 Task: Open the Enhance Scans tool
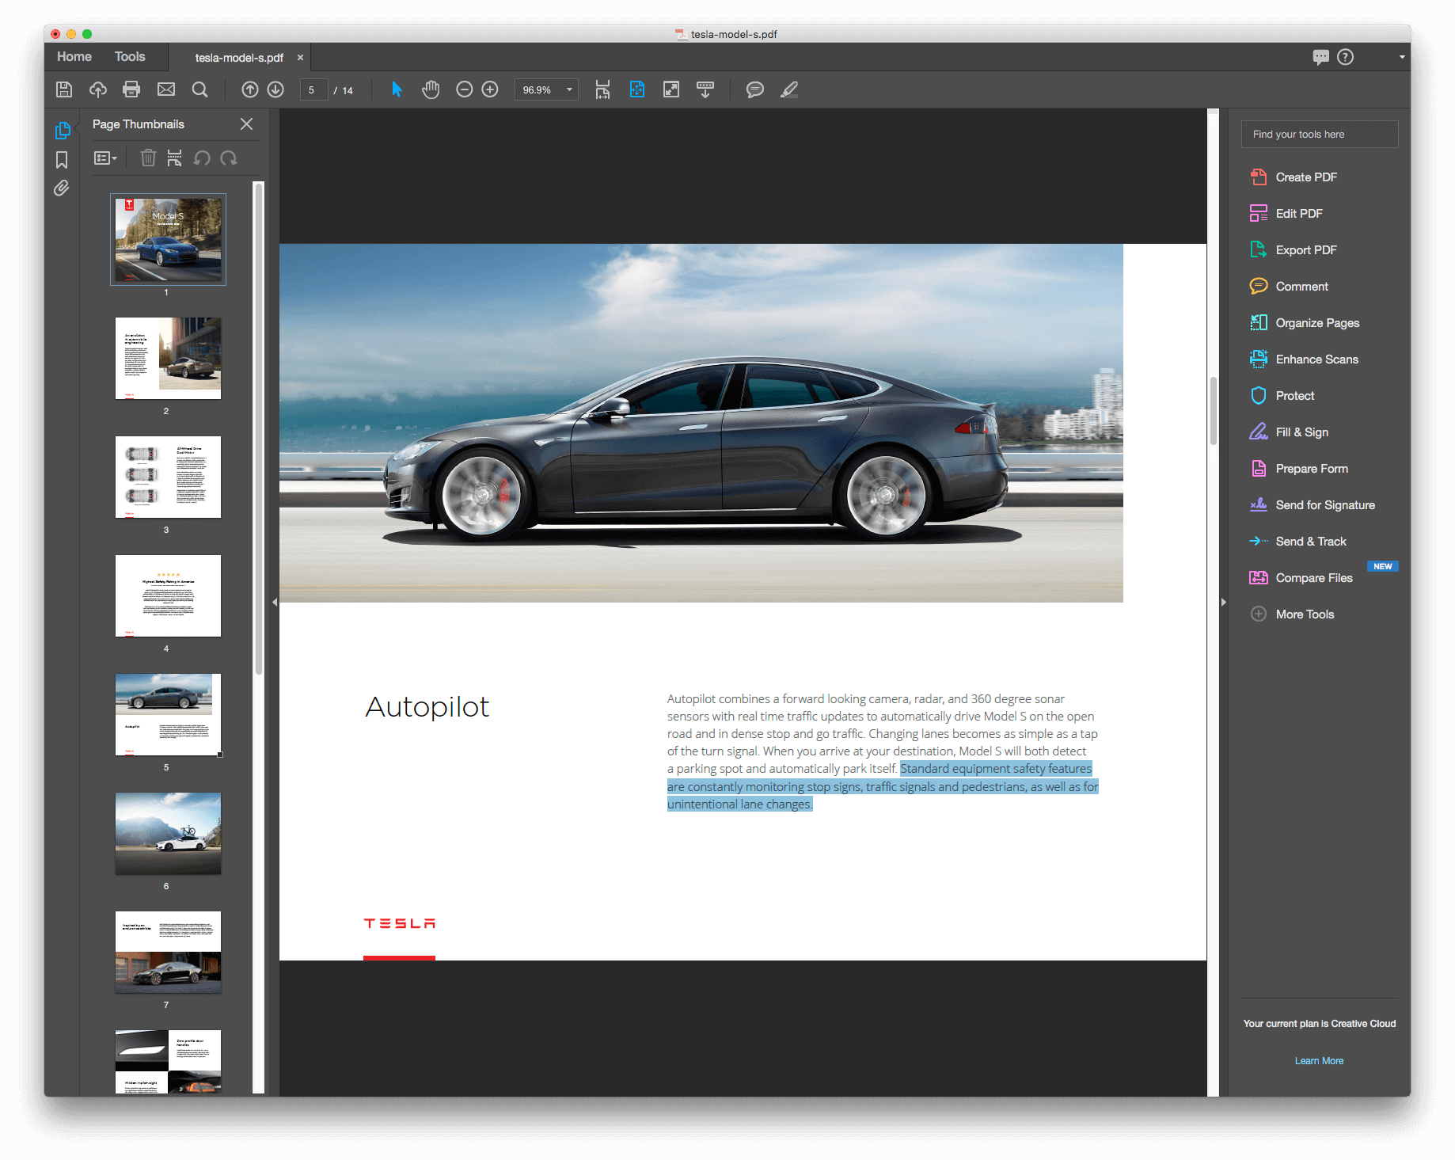tap(1304, 359)
